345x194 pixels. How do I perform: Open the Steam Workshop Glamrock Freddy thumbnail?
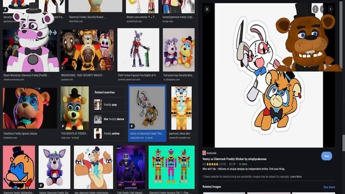[x=31, y=50]
